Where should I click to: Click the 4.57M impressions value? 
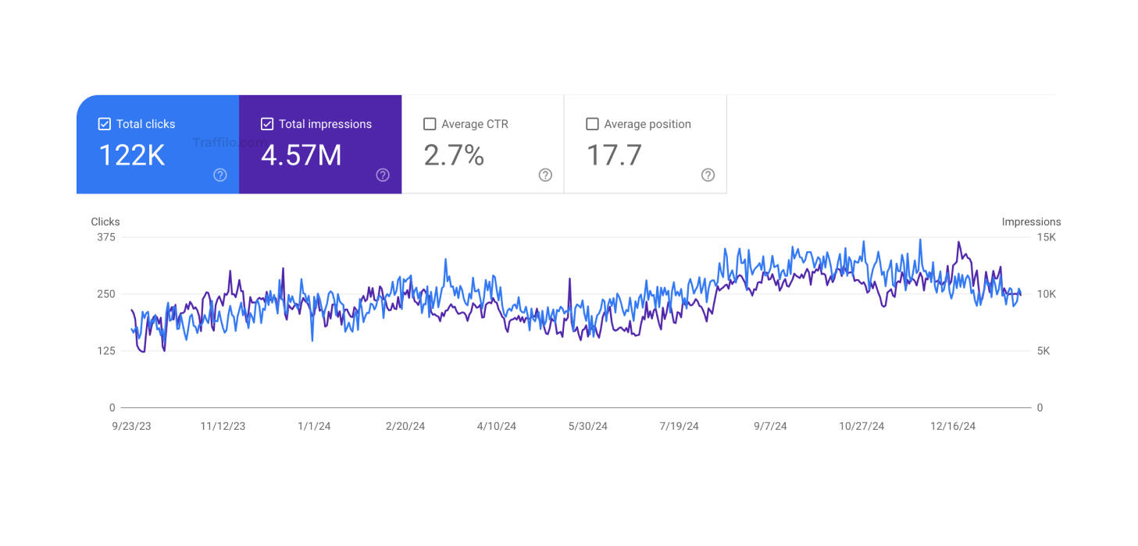pos(301,155)
